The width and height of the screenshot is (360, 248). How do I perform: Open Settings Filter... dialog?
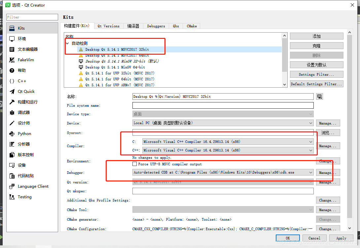317,74
